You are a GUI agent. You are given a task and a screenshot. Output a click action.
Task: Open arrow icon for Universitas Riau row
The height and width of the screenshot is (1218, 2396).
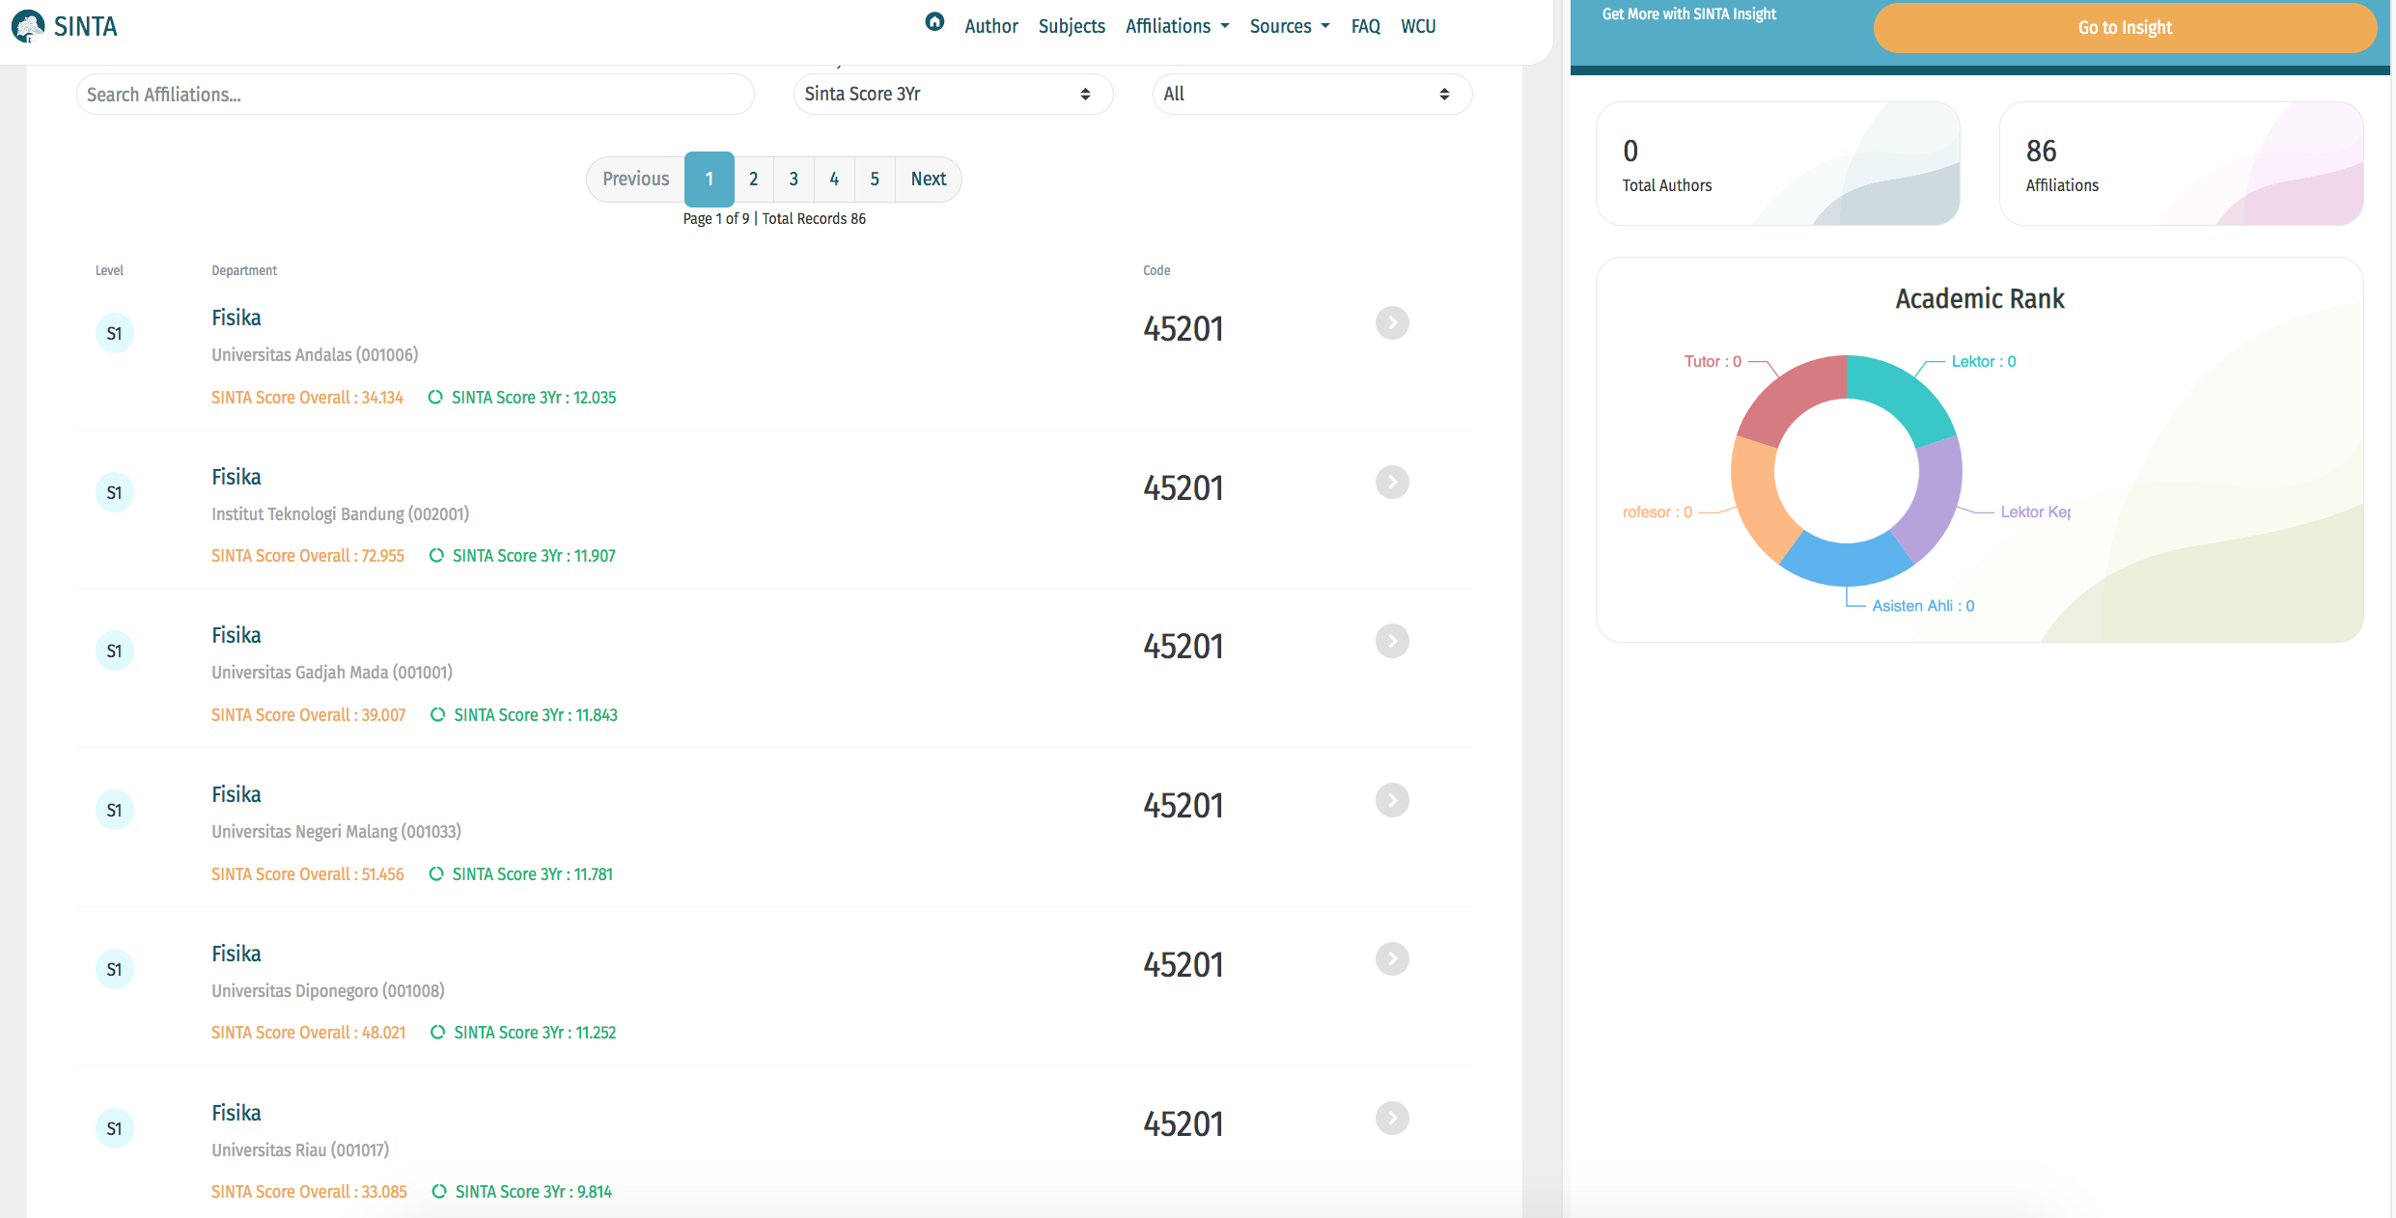pyautogui.click(x=1392, y=1119)
